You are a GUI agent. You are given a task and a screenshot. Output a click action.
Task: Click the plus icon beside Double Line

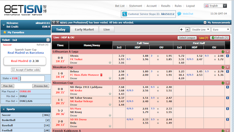click(x=181, y=29)
